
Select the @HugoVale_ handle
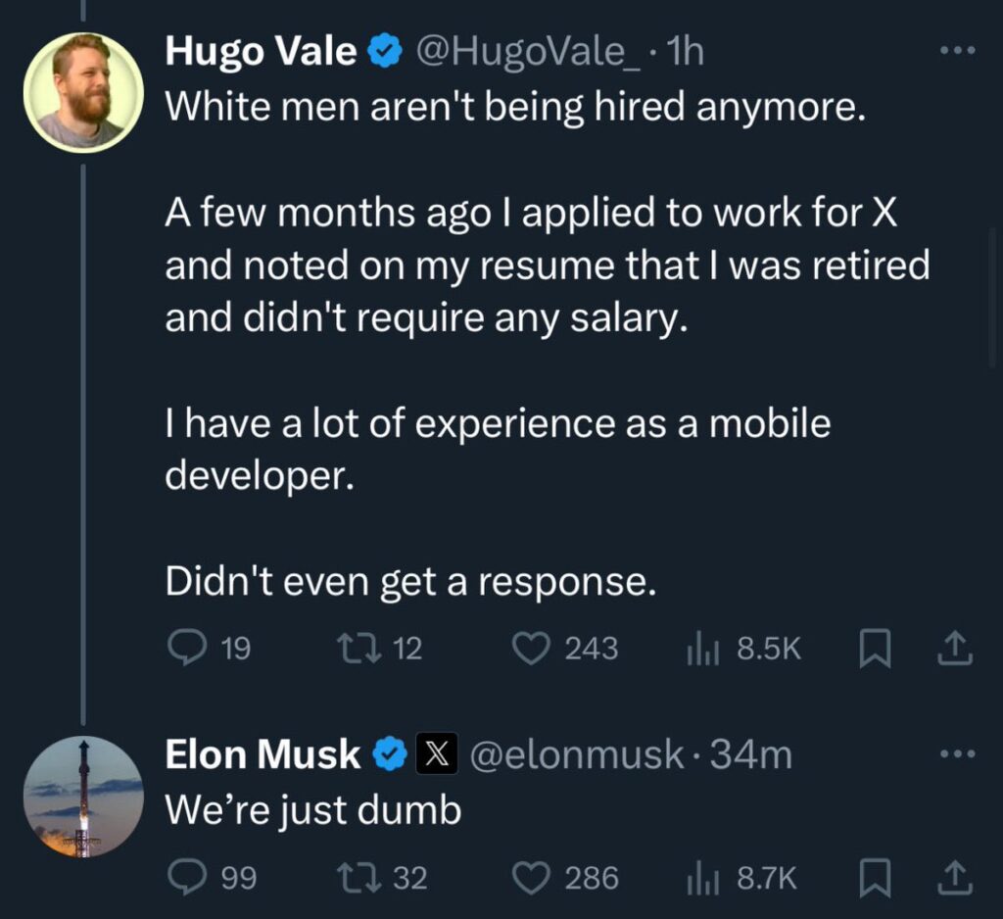(534, 53)
